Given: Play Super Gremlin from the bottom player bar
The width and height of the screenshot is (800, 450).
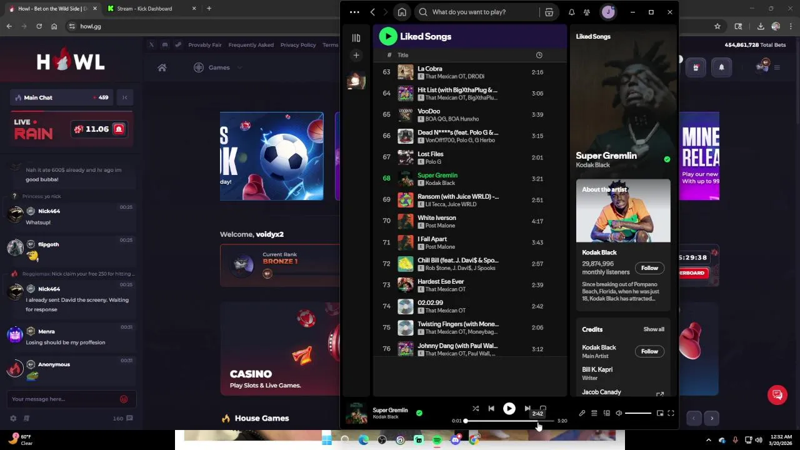Looking at the screenshot, I should (x=509, y=409).
